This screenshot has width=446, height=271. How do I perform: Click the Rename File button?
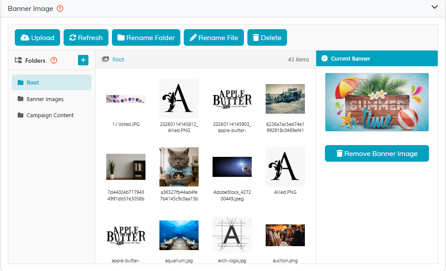[214, 37]
